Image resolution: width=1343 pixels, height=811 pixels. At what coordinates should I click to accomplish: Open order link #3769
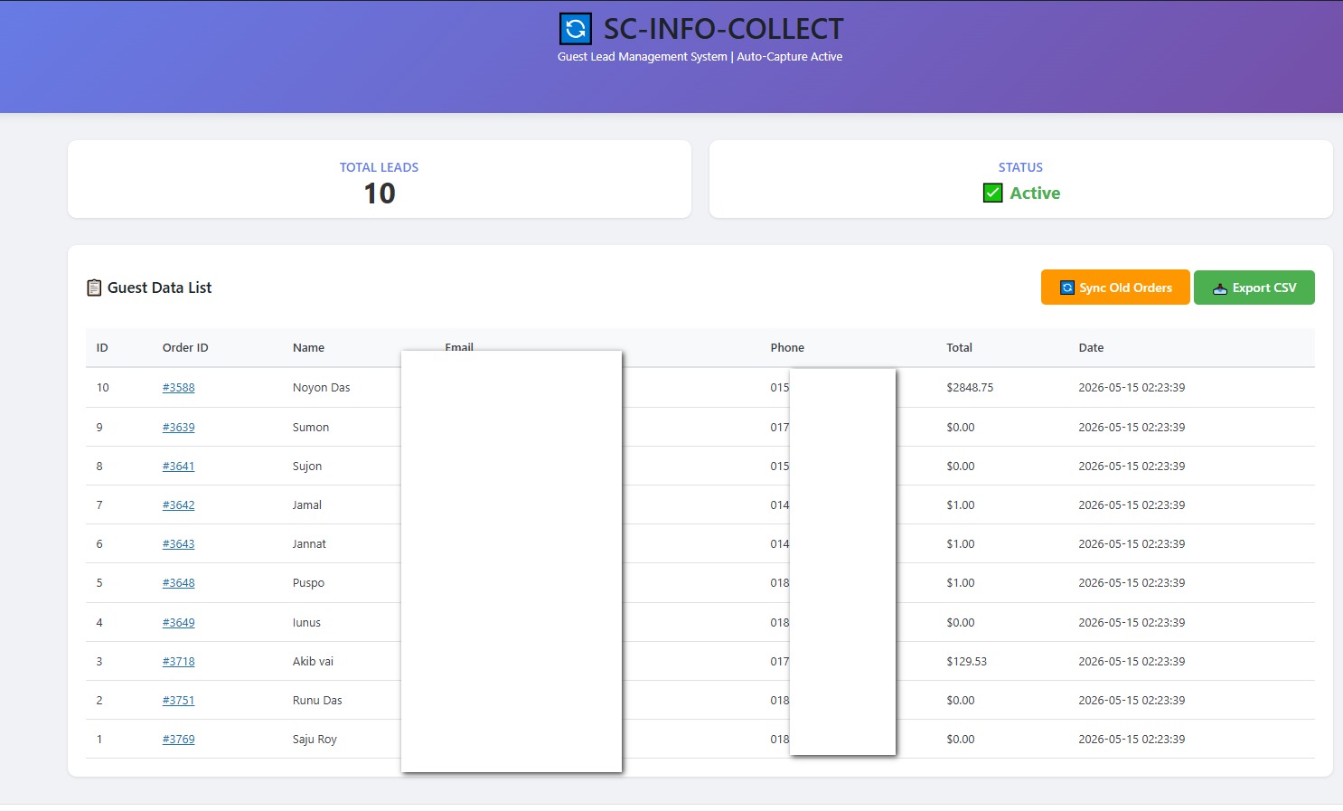pos(178,739)
